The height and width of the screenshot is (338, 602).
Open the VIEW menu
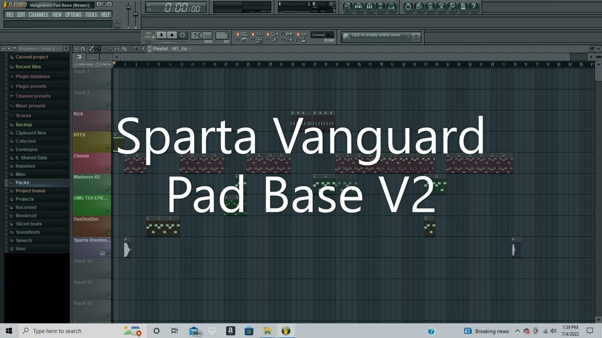coord(57,15)
